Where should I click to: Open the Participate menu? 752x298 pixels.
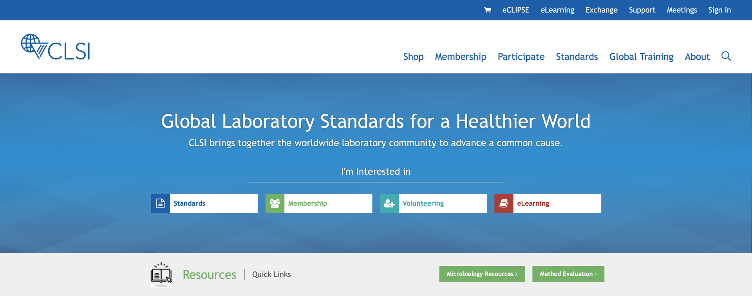521,57
